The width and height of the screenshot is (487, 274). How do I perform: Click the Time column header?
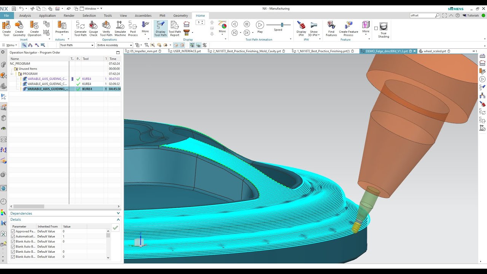click(x=115, y=59)
